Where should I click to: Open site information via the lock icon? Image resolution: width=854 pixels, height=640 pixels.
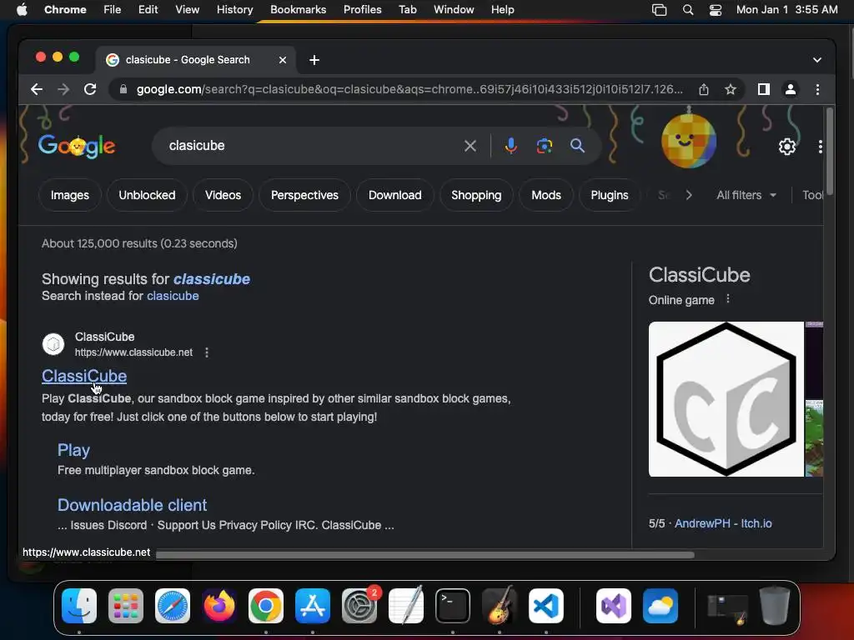[x=123, y=89]
